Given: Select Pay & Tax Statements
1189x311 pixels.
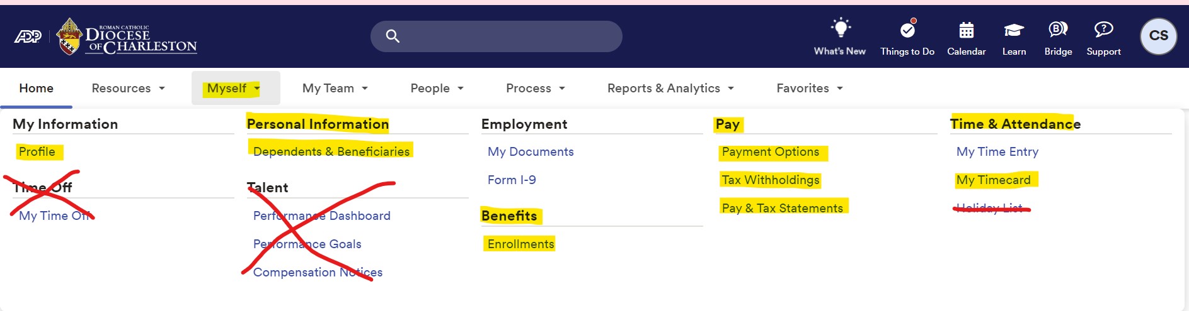Looking at the screenshot, I should tap(782, 208).
